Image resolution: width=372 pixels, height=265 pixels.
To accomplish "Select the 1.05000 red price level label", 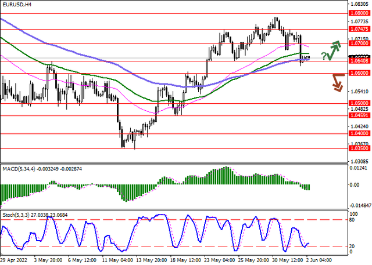I will [x=360, y=103].
